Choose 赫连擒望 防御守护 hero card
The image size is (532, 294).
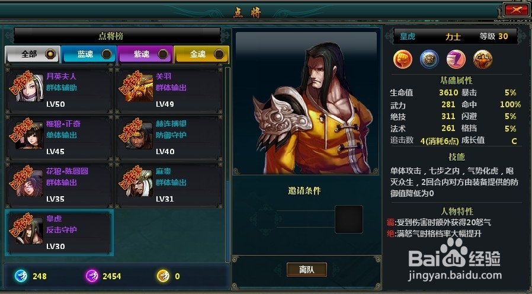169,138
